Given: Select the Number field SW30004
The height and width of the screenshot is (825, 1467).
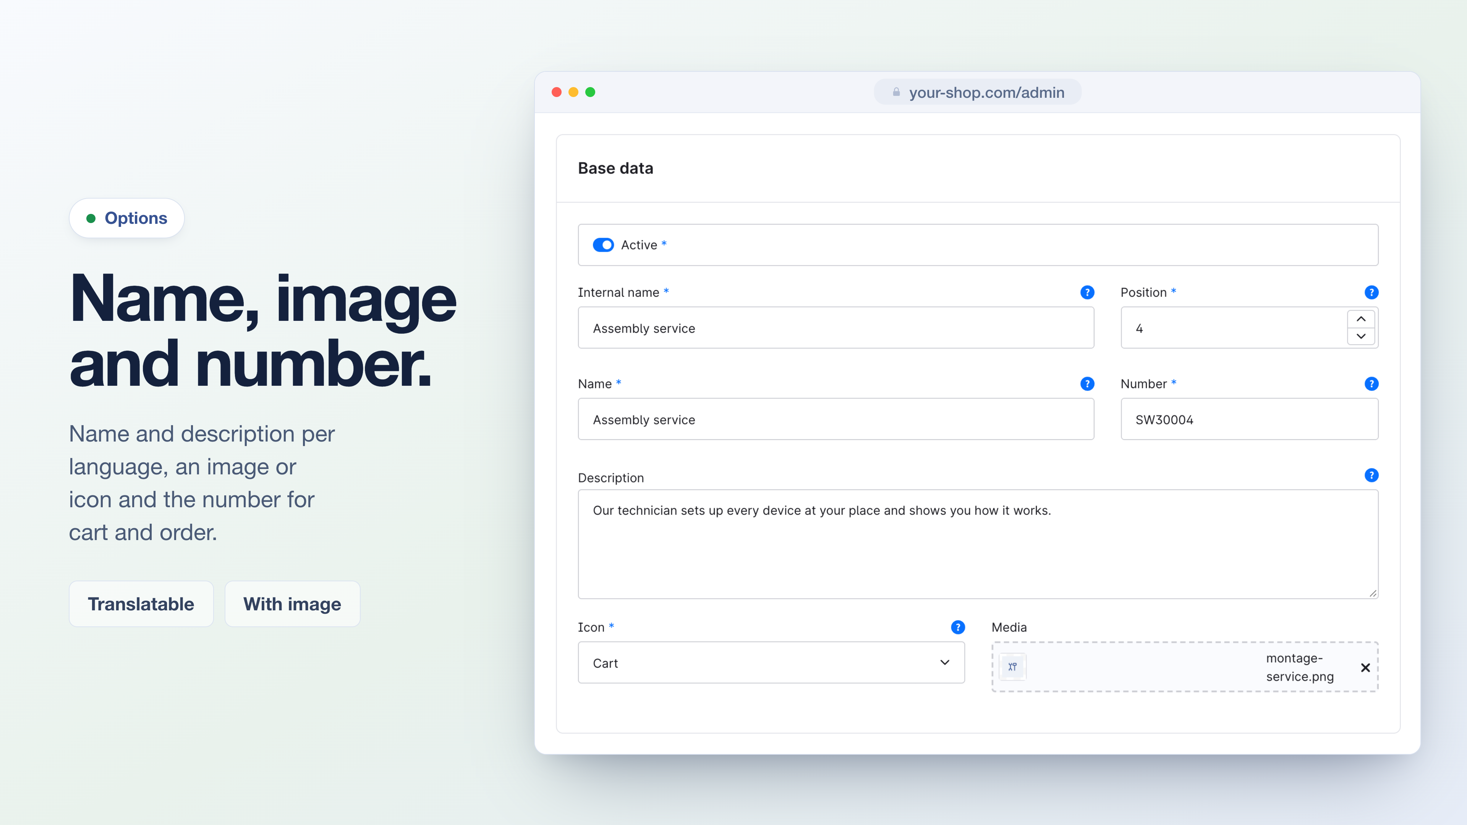Looking at the screenshot, I should point(1249,419).
